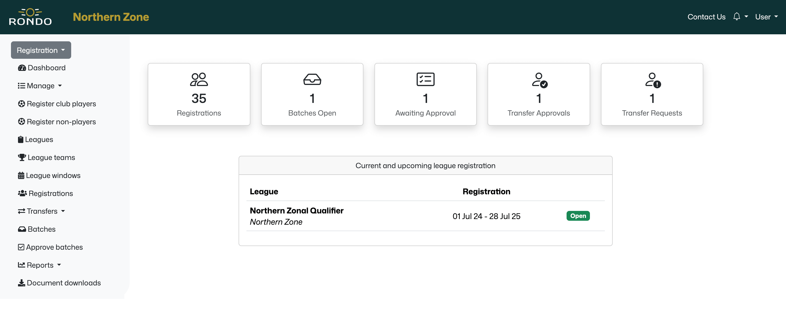
Task: Expand the Manage submenu
Action: coord(40,86)
